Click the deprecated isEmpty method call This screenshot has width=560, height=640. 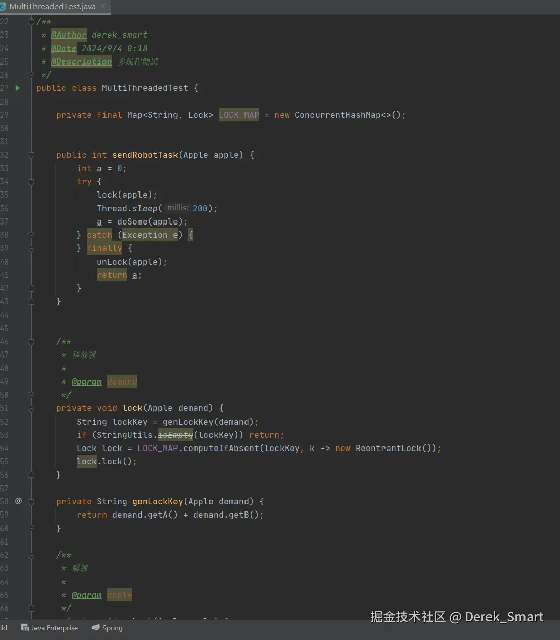(x=176, y=435)
